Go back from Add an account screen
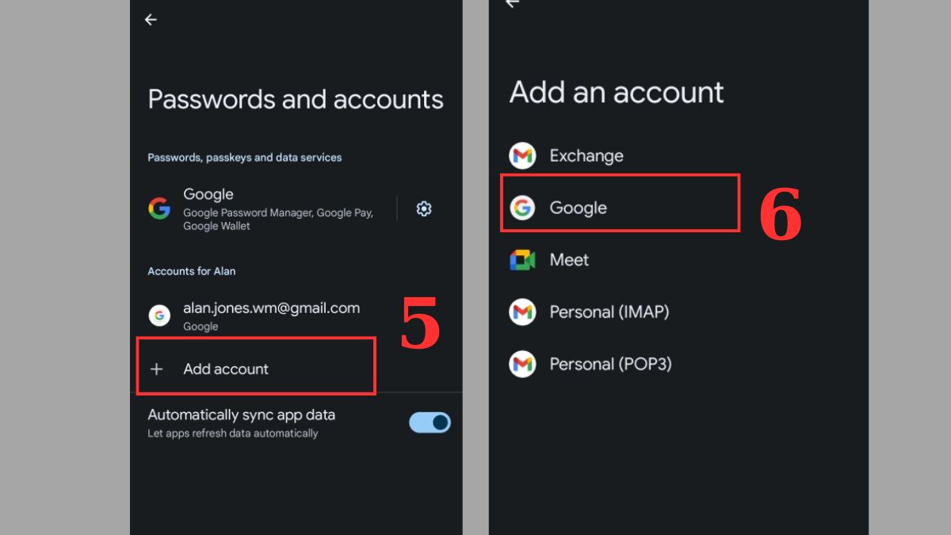This screenshot has width=951, height=535. [512, 3]
